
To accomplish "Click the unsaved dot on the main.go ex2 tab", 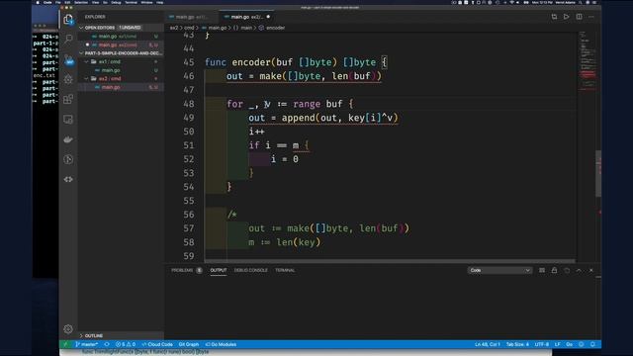I will [268, 17].
